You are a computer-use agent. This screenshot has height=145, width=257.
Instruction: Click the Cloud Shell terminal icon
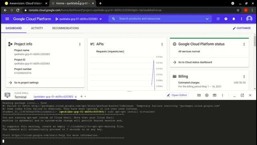point(7,95)
